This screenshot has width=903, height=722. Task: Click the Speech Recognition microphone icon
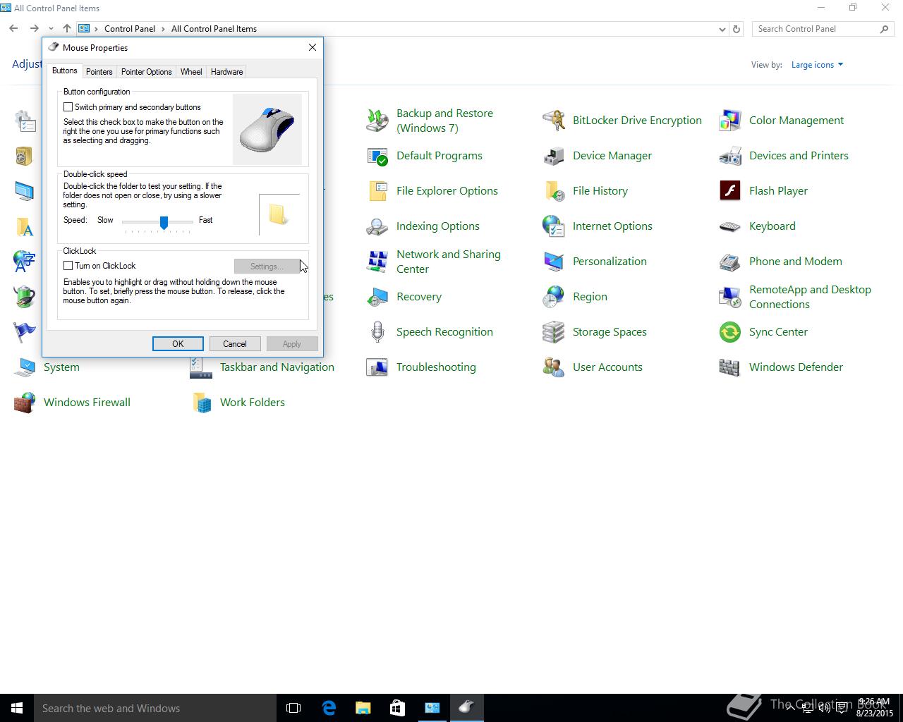pos(377,332)
